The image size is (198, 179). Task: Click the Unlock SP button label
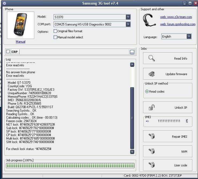tap(181, 108)
